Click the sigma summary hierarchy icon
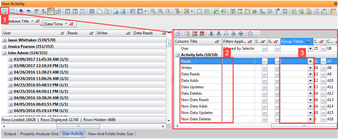This screenshot has height=139, width=338. (x=270, y=11)
